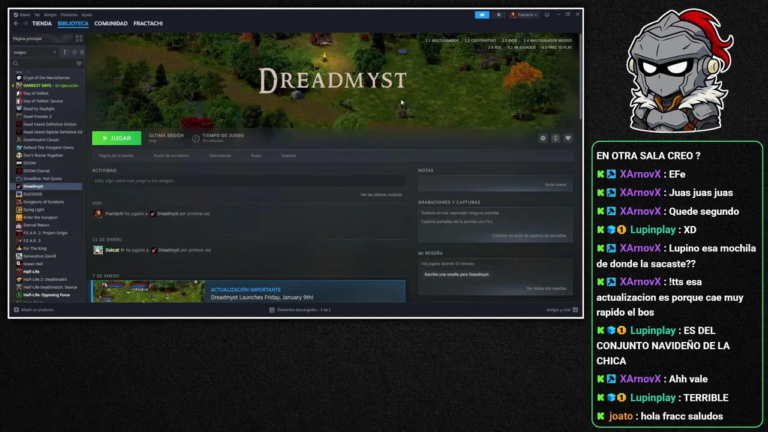
Task: Switch to Big Picture mode icon
Action: [547, 14]
